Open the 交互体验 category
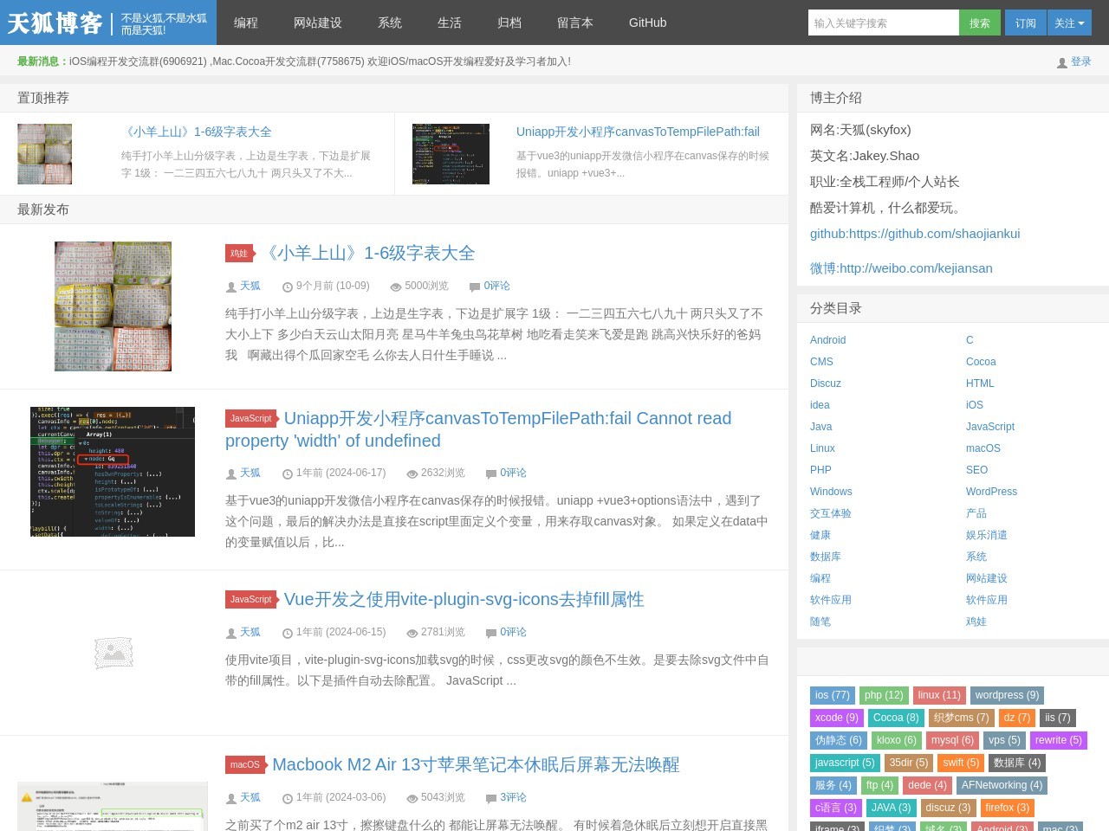This screenshot has width=1109, height=831. [x=831, y=513]
